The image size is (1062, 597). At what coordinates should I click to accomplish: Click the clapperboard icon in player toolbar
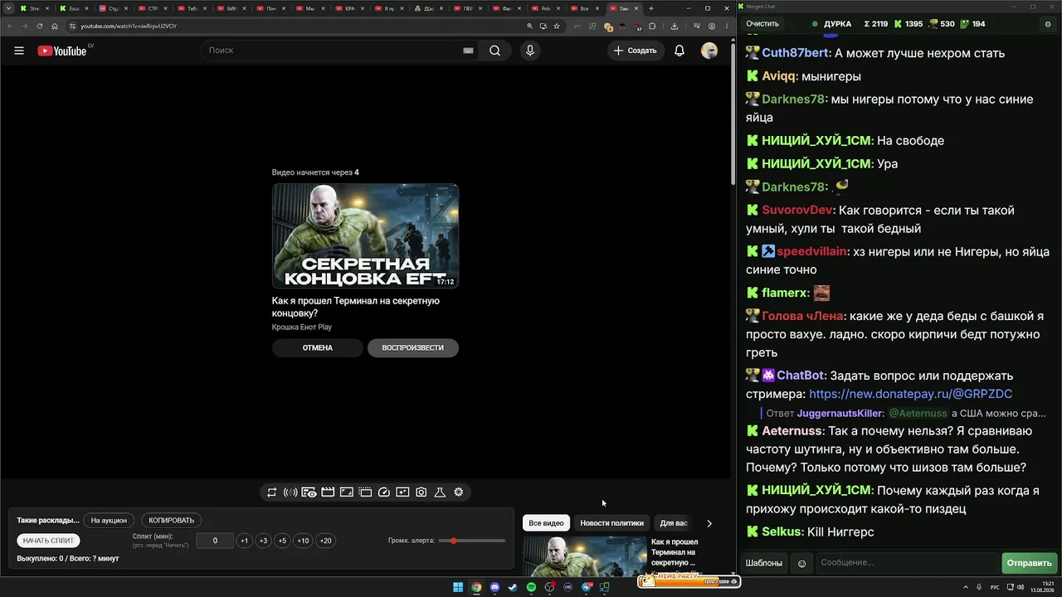(328, 493)
